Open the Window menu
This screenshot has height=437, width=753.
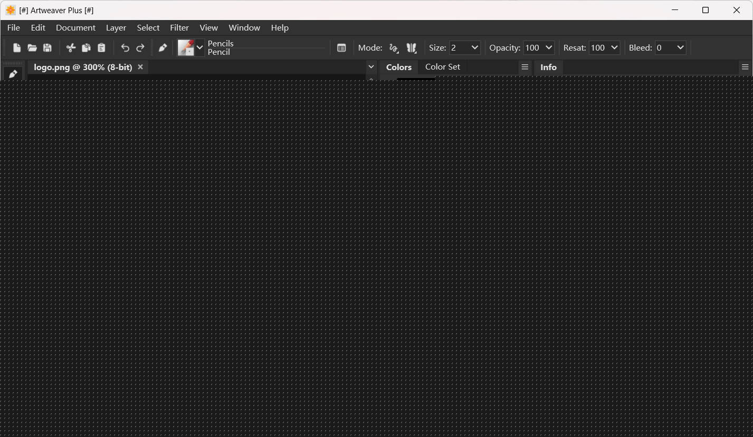coord(244,28)
